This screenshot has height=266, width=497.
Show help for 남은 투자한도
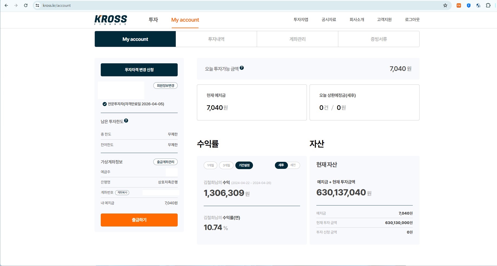coord(126,121)
